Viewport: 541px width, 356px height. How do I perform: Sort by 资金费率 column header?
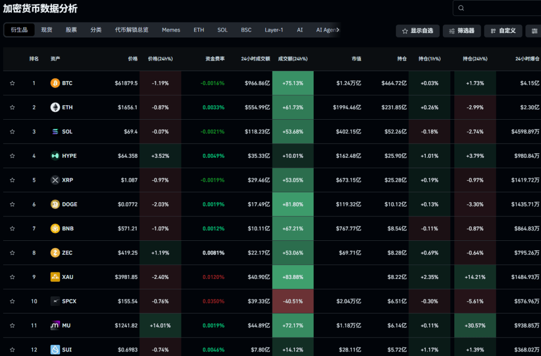pos(214,59)
